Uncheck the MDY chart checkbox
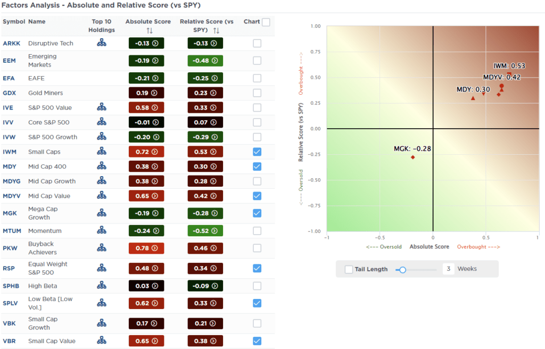This screenshot has width=545, height=349. point(257,166)
